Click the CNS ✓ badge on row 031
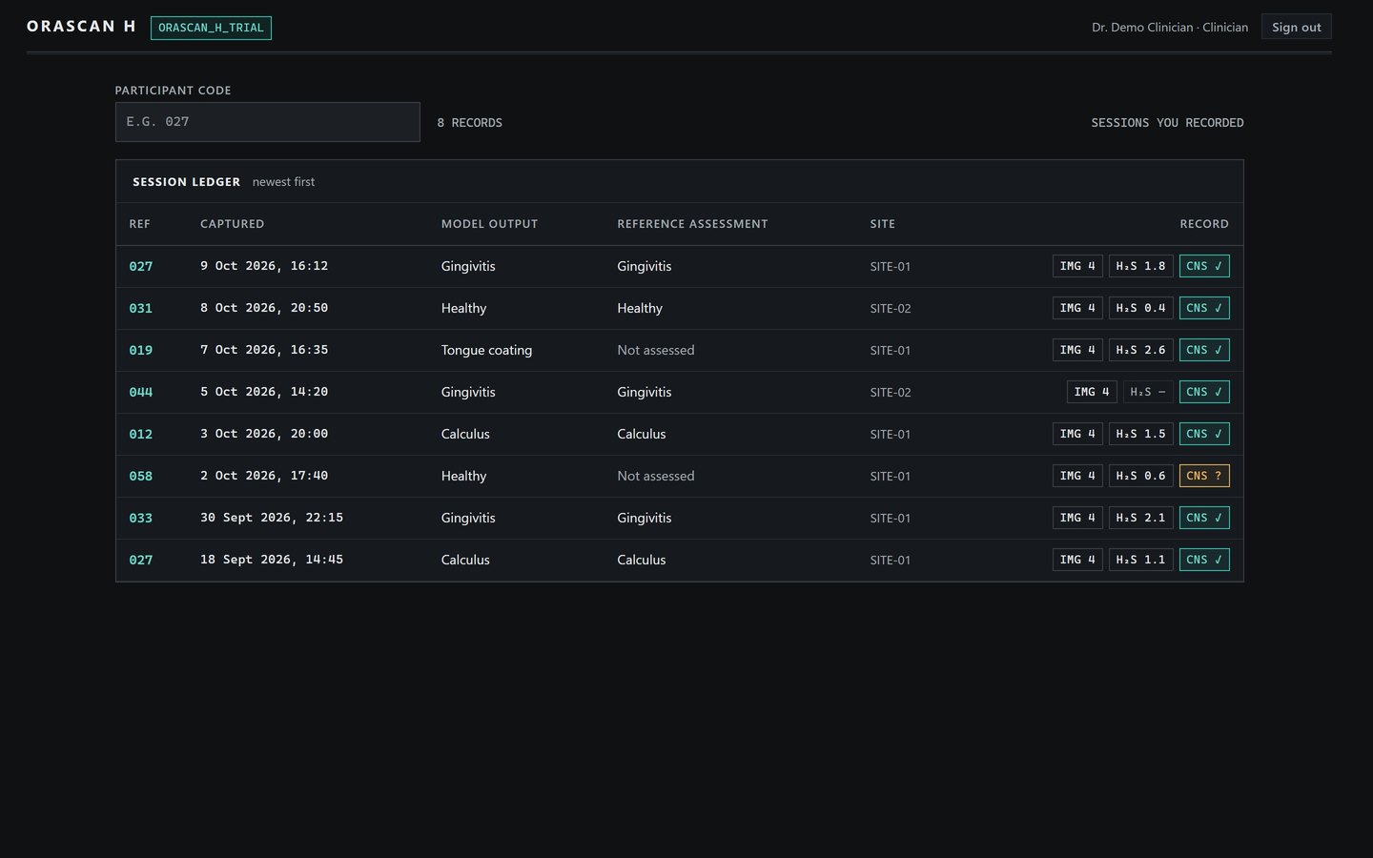Image resolution: width=1373 pixels, height=858 pixels. (x=1204, y=308)
